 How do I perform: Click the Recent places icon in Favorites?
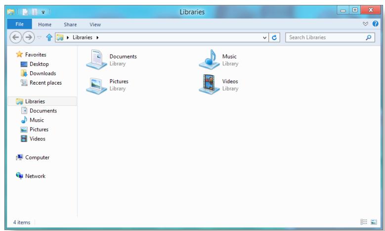24,83
